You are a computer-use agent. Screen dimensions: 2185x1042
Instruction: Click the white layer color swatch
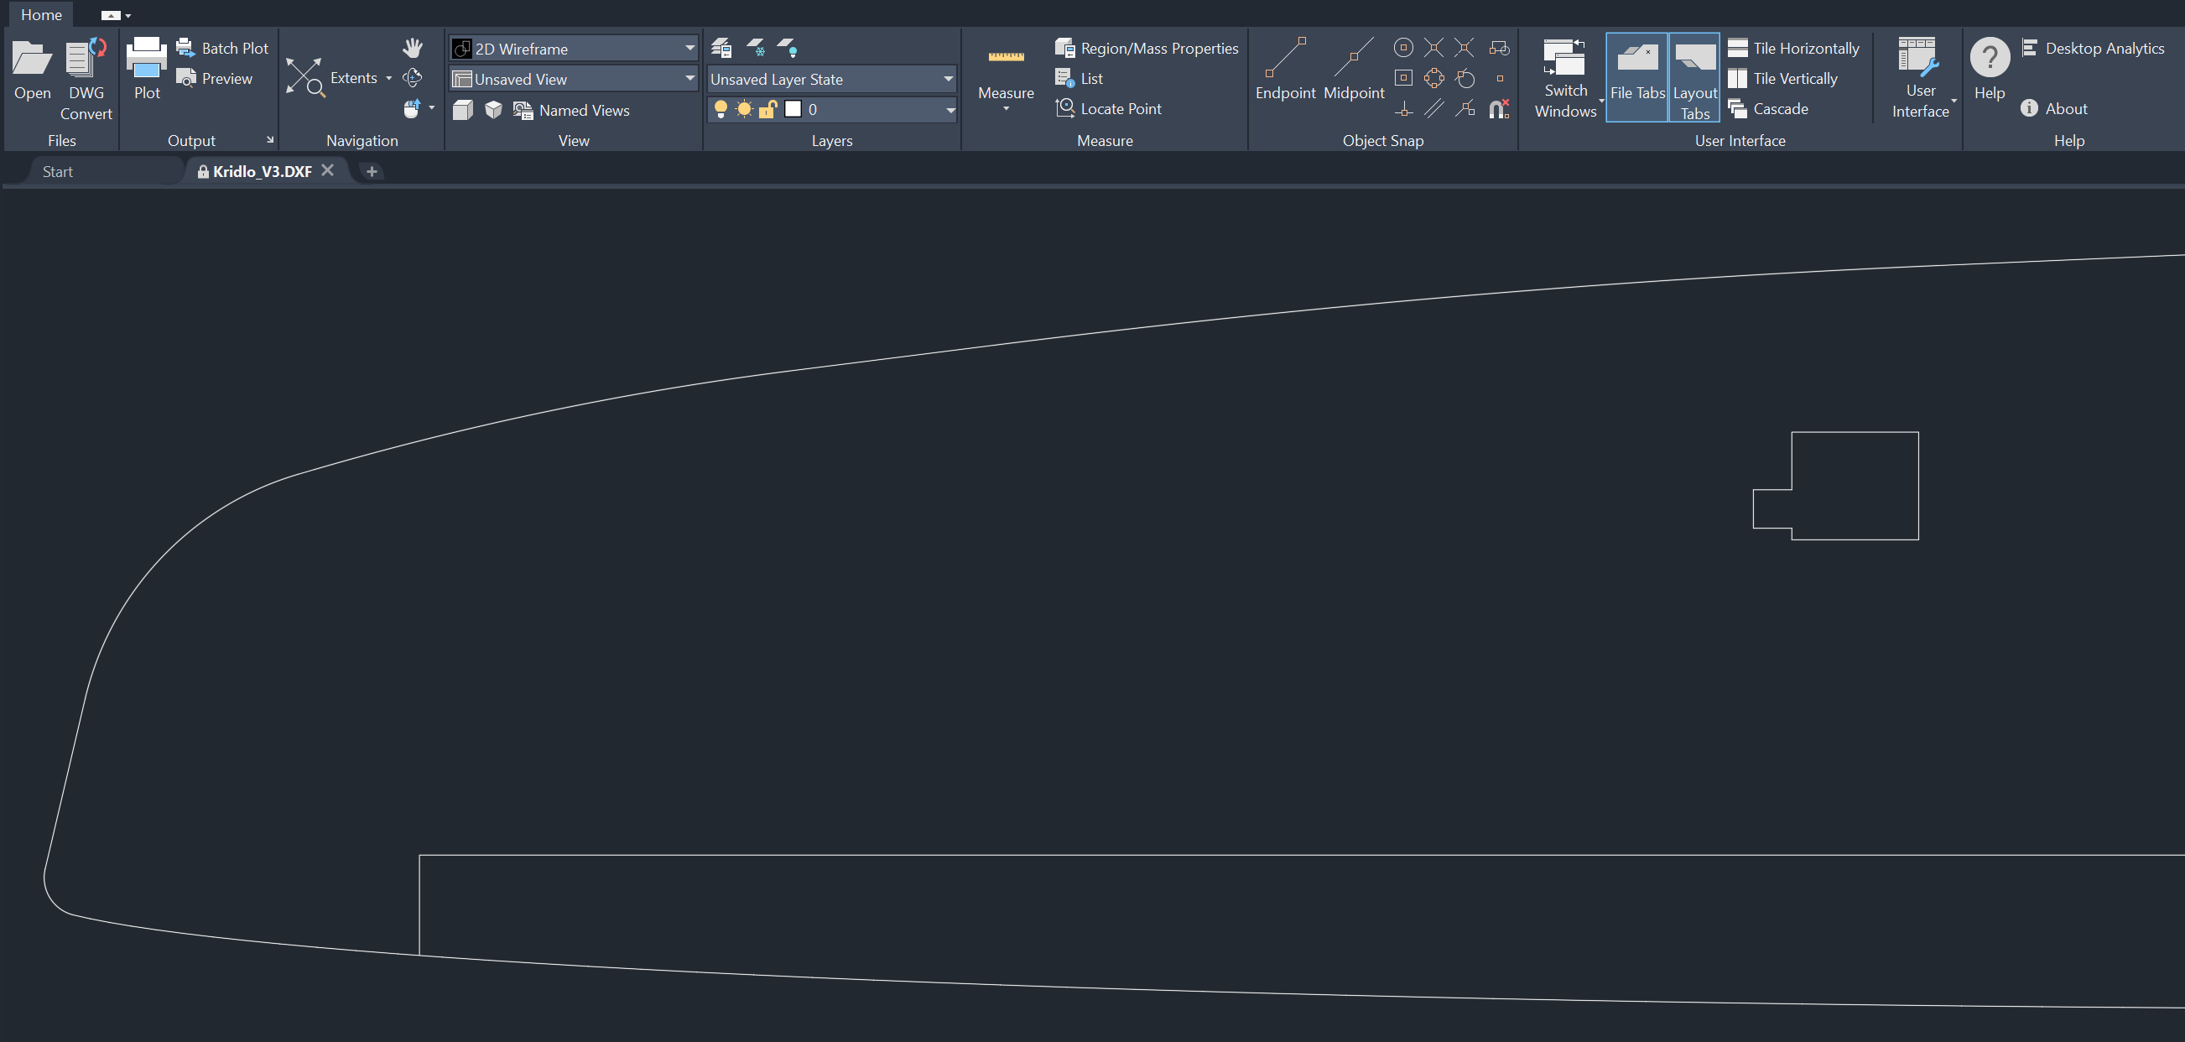(793, 108)
